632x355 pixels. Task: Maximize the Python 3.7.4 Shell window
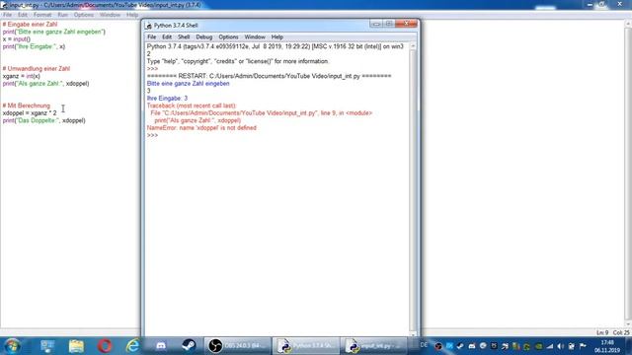click(x=388, y=24)
